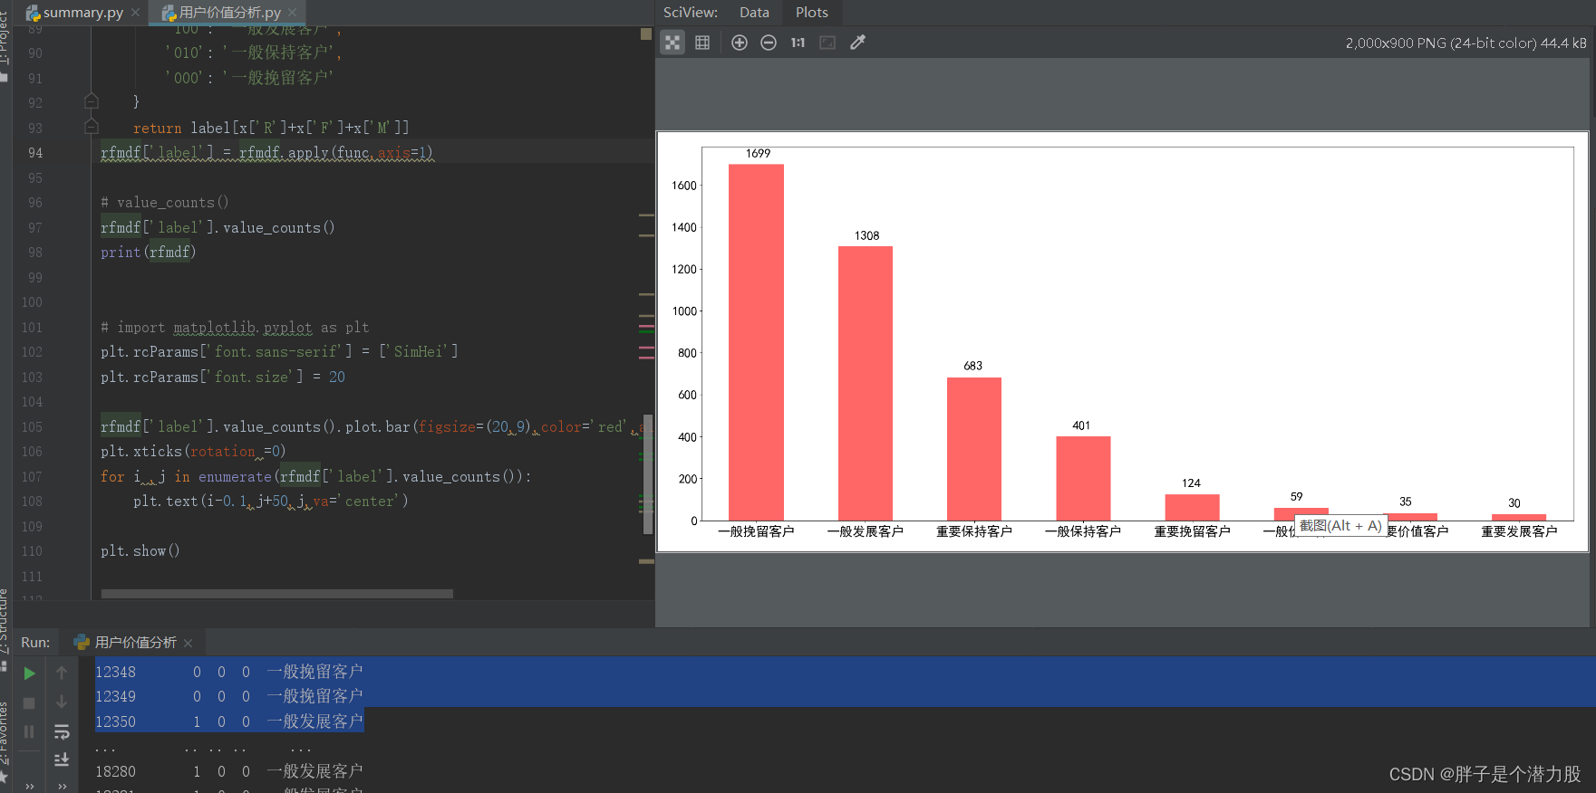Click the 截图(Alt + A) tooltip

point(1340,526)
